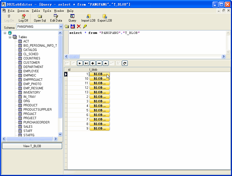Open the Session menu
The height and width of the screenshot is (176, 232).
coord(23,11)
